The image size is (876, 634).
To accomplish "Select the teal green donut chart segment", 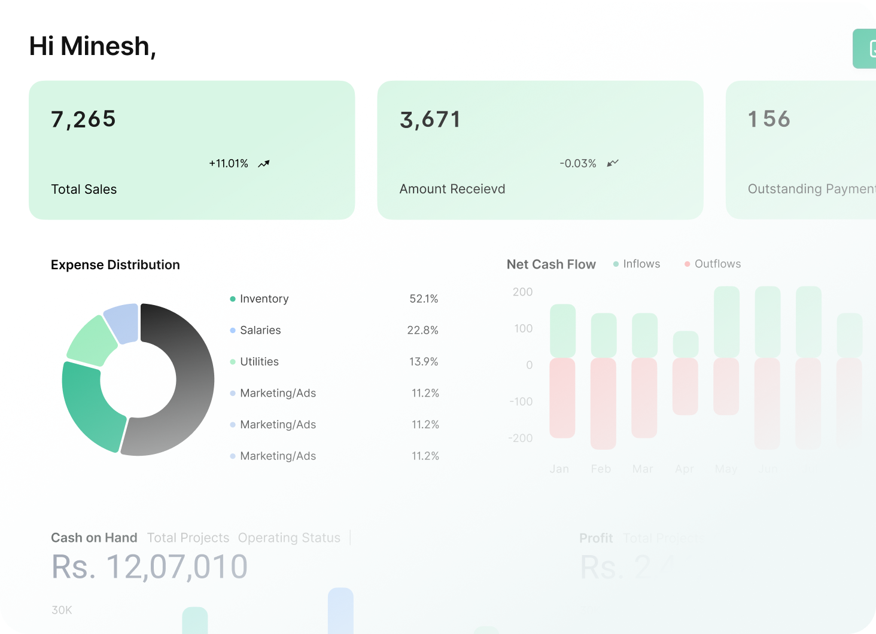I will coord(90,407).
